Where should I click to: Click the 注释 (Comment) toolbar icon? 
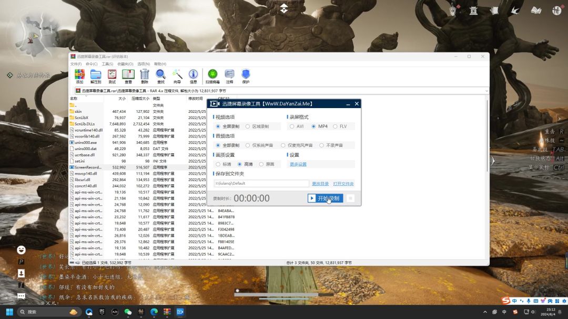[x=229, y=76]
